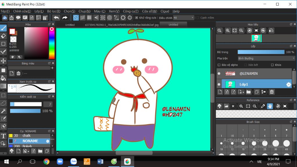Hide the Lớp1 layer
This screenshot has height=167, width=297.
219,84
